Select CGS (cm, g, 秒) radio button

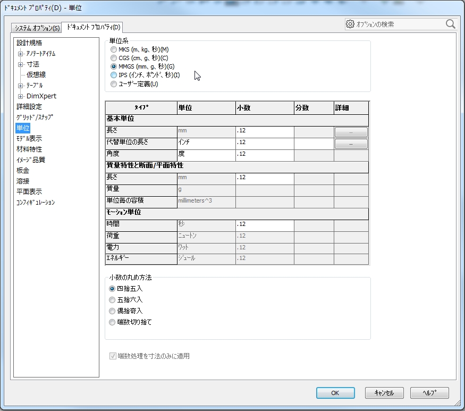pyautogui.click(x=113, y=58)
